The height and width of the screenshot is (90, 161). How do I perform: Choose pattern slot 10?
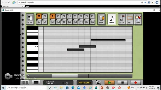(x=58, y=22)
